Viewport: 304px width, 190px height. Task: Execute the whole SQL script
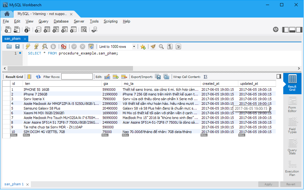[28, 47]
